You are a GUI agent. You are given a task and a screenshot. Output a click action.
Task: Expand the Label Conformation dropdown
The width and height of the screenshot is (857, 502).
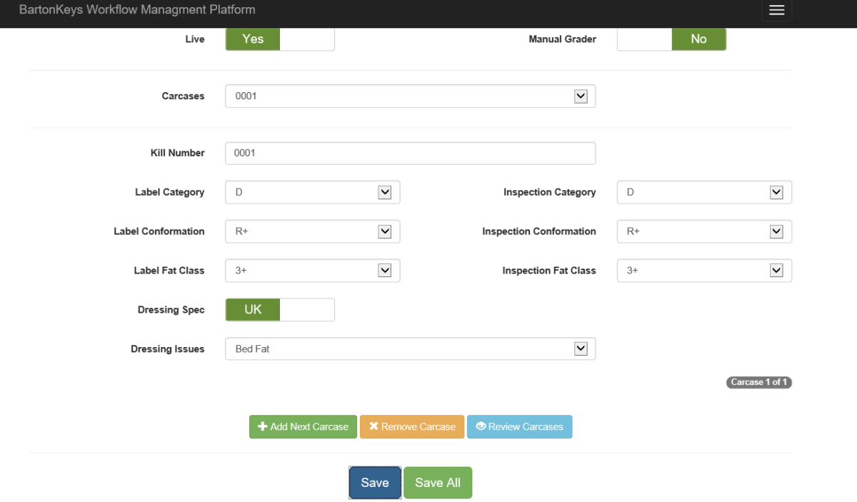pos(384,231)
